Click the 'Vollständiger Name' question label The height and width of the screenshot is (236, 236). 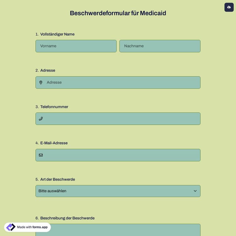pyautogui.click(x=57, y=34)
